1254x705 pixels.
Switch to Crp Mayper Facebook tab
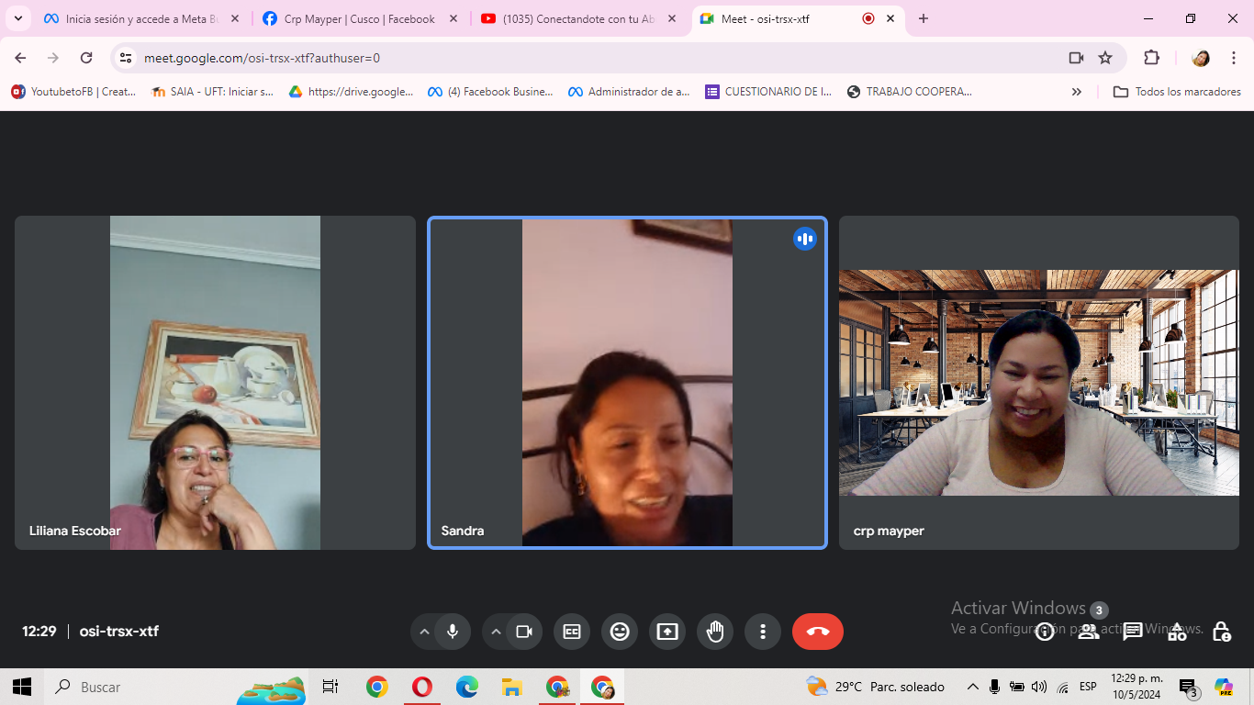click(359, 18)
